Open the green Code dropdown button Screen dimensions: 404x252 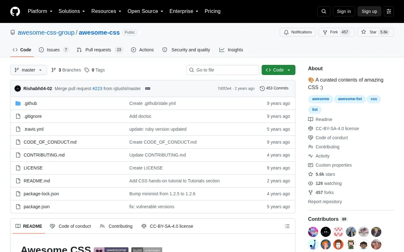(278, 70)
